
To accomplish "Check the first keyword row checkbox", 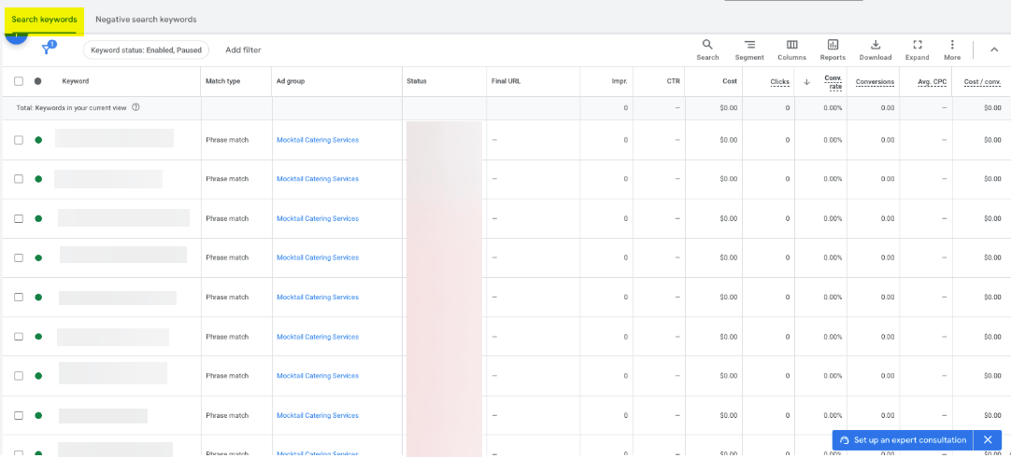I will pyautogui.click(x=19, y=140).
